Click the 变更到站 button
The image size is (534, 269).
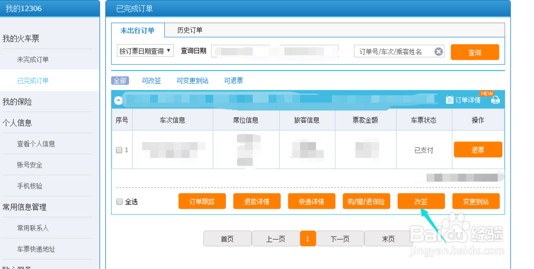(476, 201)
